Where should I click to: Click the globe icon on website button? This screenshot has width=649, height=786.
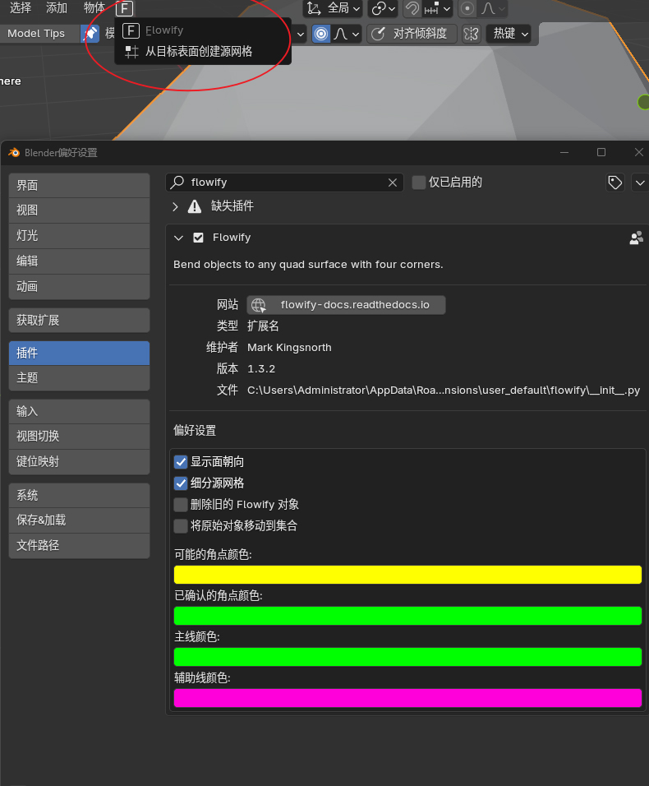coord(259,305)
